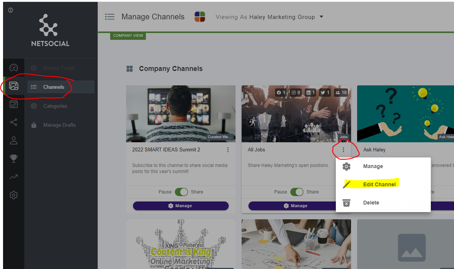Toggle Pause/Share switch on 2022 SMART IDEAS Summit 2
454x269 pixels.
coord(182,192)
